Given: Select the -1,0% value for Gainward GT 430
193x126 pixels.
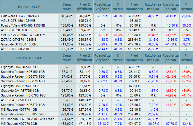Looking at the screenshot, I should (186, 16).
